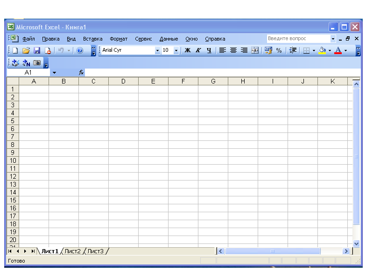Click the horizontal scrollbar thumb
This screenshot has height=278, width=373.
tap(273, 251)
